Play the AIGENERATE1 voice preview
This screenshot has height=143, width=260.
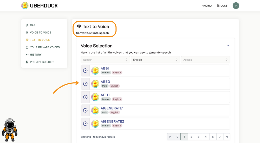(85, 110)
